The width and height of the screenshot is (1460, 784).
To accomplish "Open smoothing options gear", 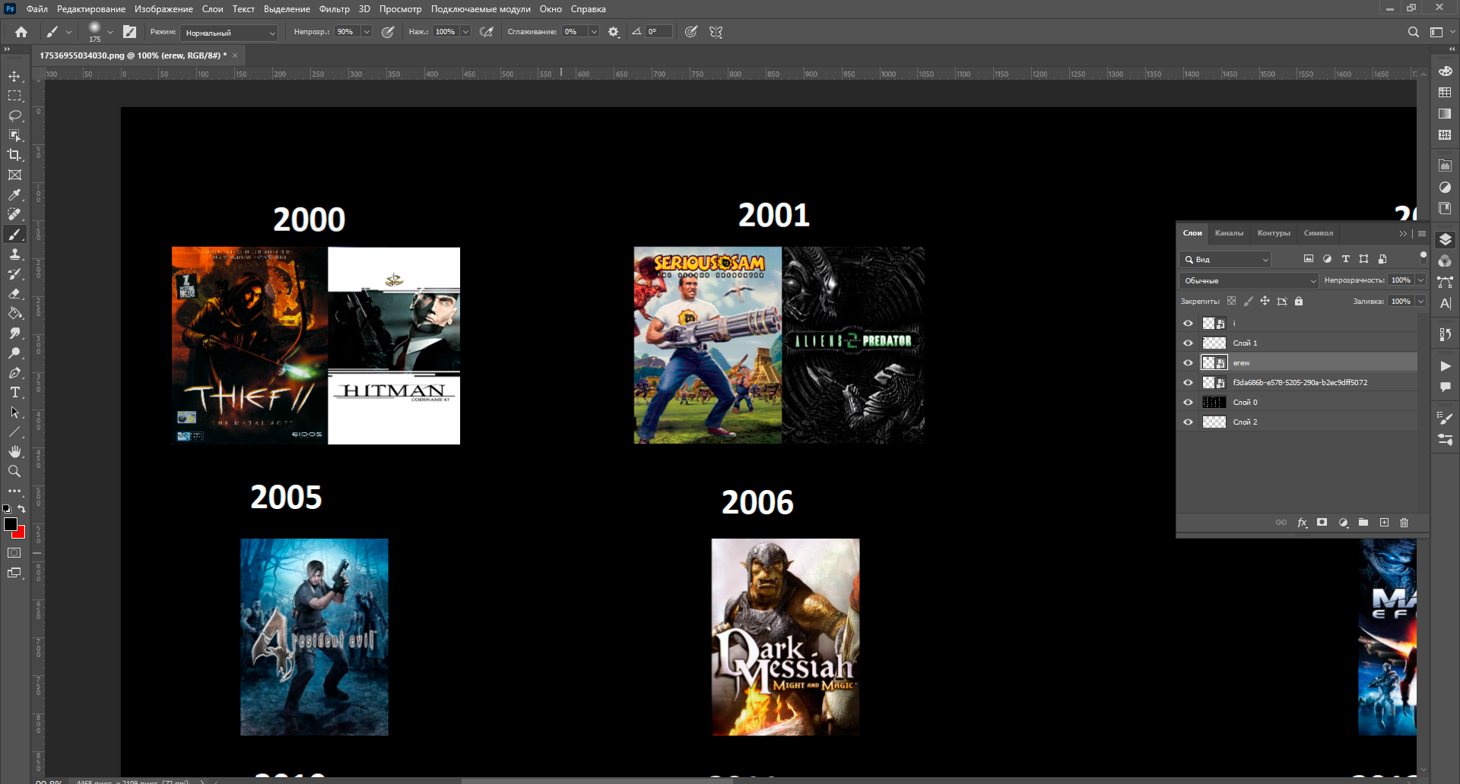I will (x=614, y=32).
